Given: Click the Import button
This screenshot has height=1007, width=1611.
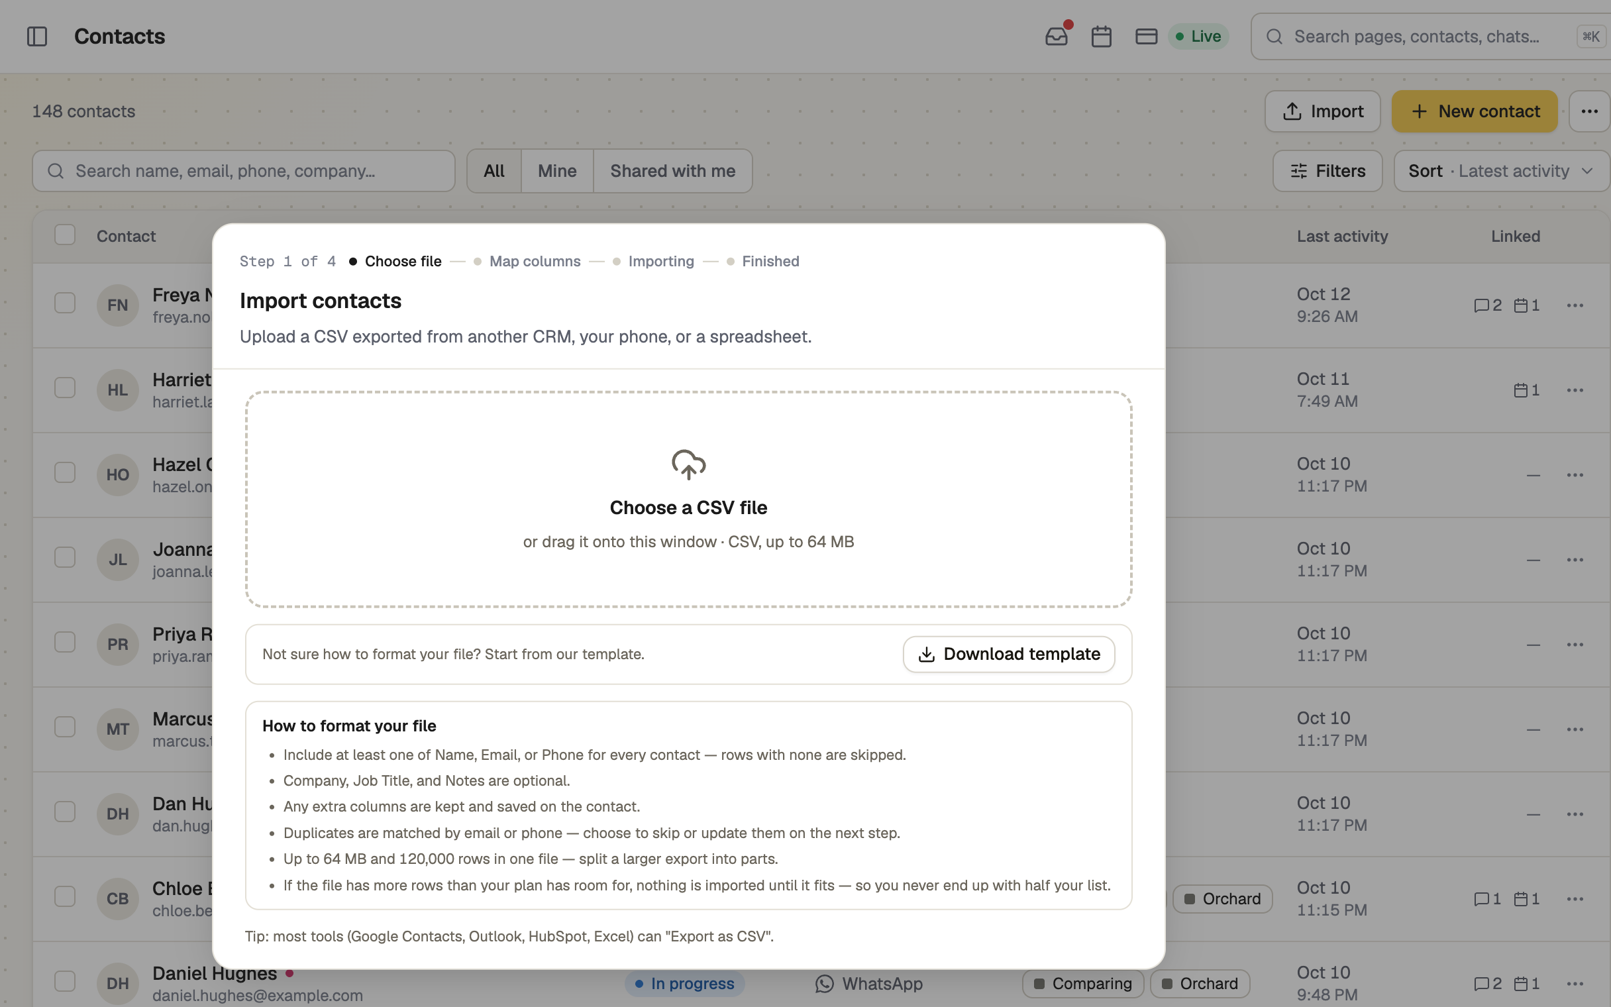Looking at the screenshot, I should click(1322, 111).
